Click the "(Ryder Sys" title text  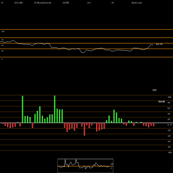coord(137,3)
